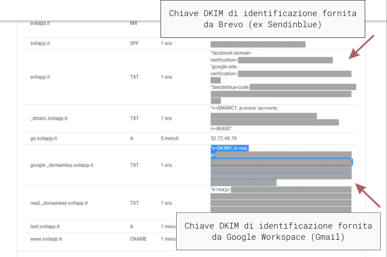Click the facebook-domain-verification text
Screen dimensions: 387x257
coord(231,53)
